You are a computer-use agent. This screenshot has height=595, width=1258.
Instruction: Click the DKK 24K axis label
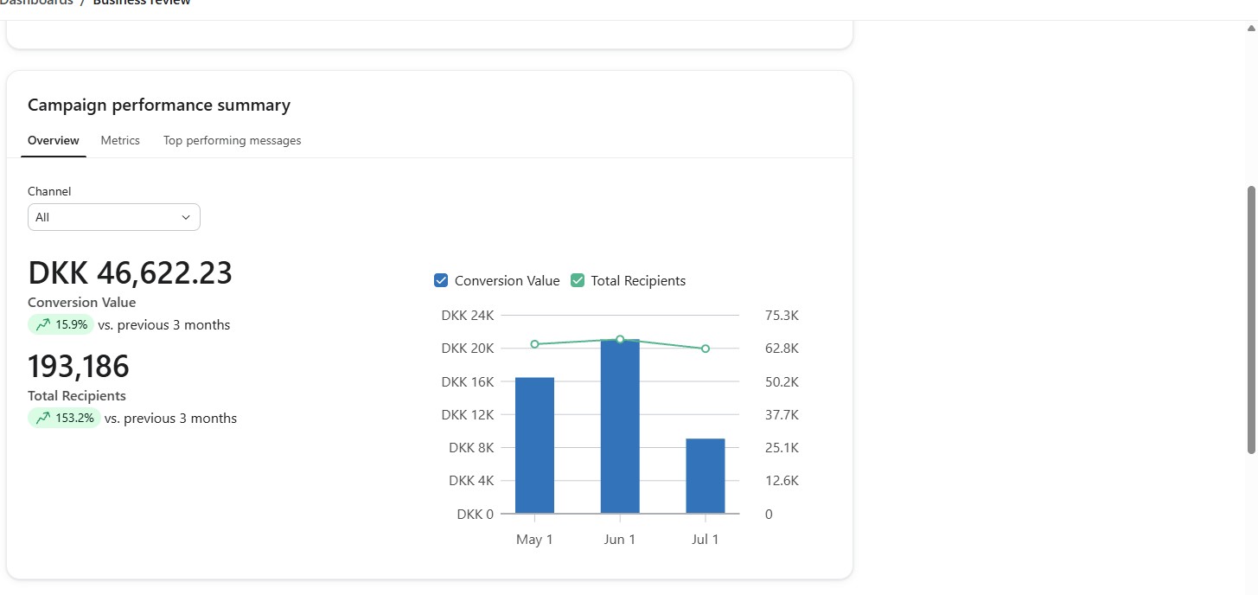pos(468,316)
